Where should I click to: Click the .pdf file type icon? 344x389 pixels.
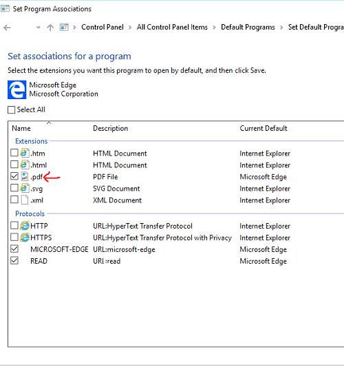(x=25, y=176)
